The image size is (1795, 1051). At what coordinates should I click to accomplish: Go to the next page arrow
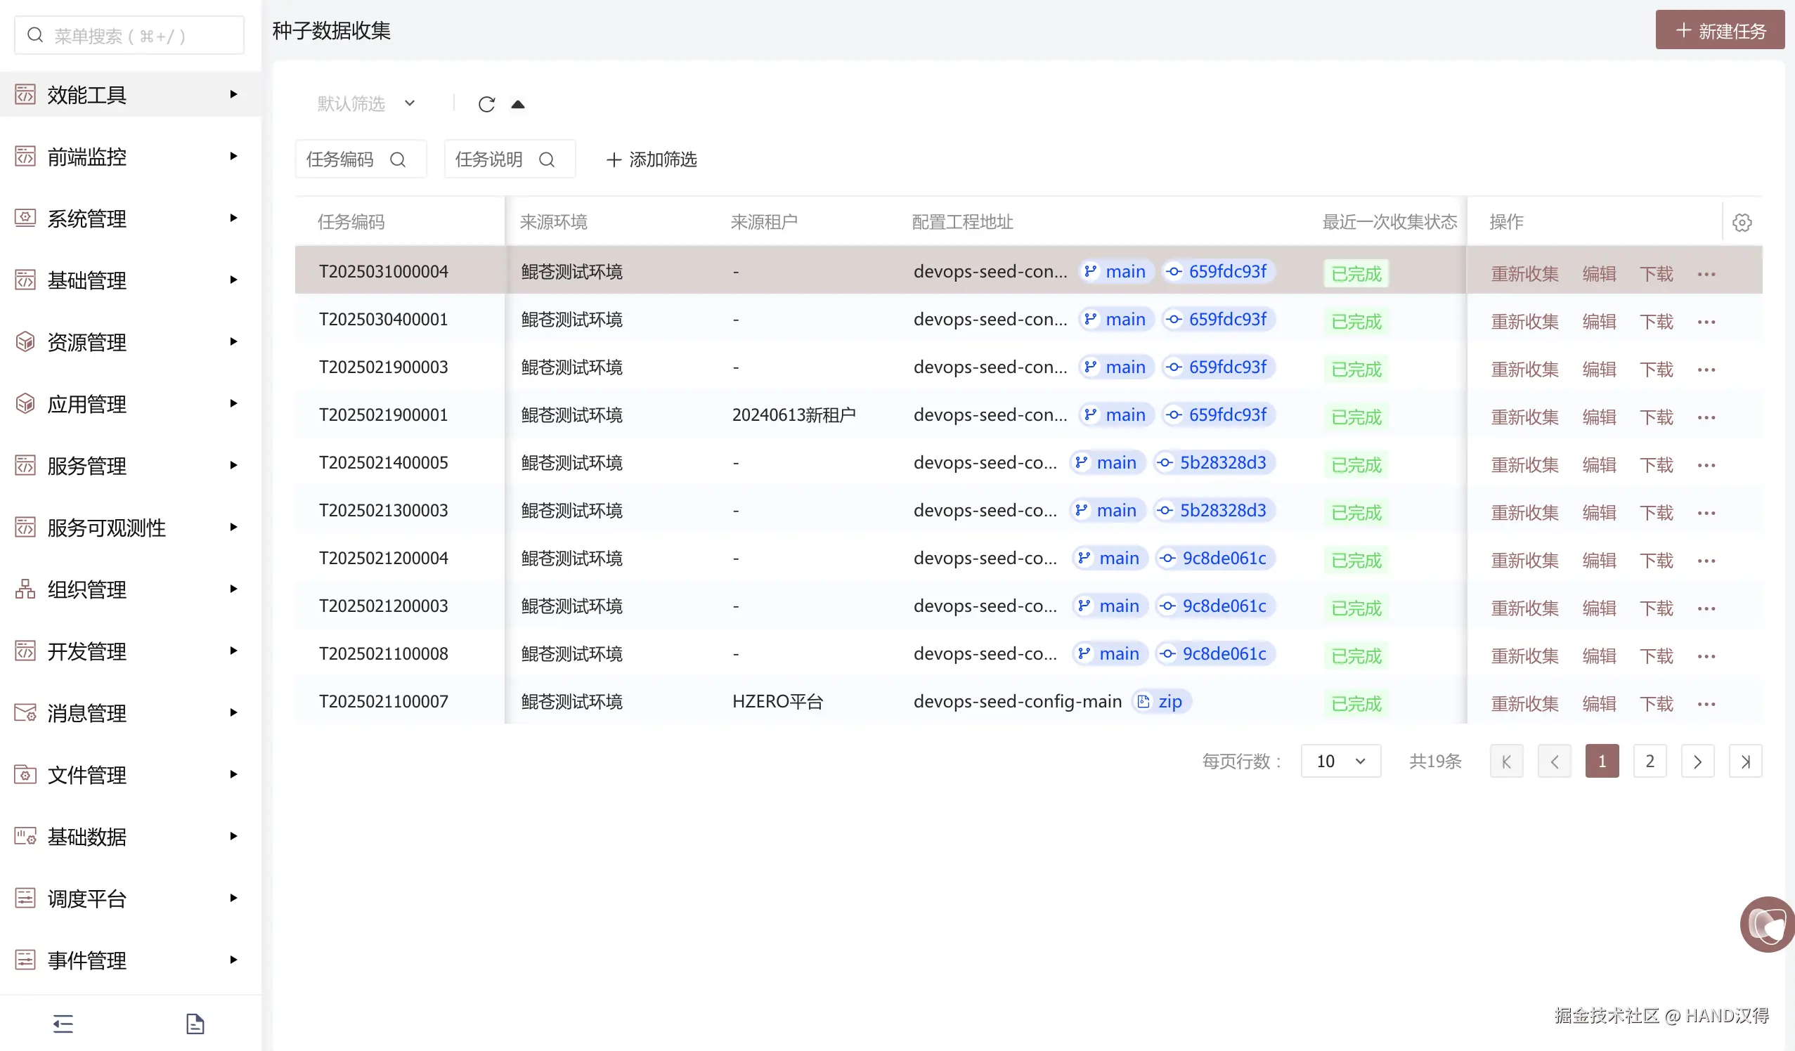point(1697,761)
